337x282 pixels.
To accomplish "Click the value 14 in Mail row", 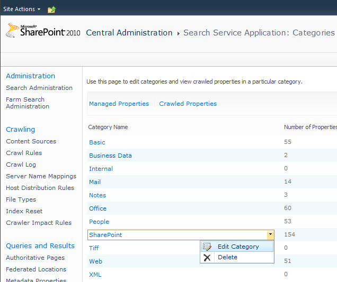I will [288, 181].
